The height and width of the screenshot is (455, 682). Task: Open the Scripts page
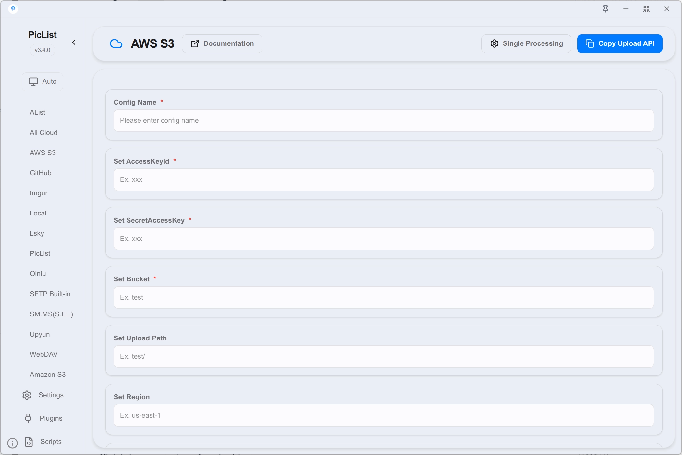click(51, 442)
